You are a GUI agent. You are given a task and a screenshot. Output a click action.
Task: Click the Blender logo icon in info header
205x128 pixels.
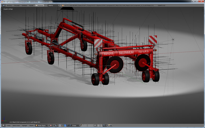coord(63,5)
